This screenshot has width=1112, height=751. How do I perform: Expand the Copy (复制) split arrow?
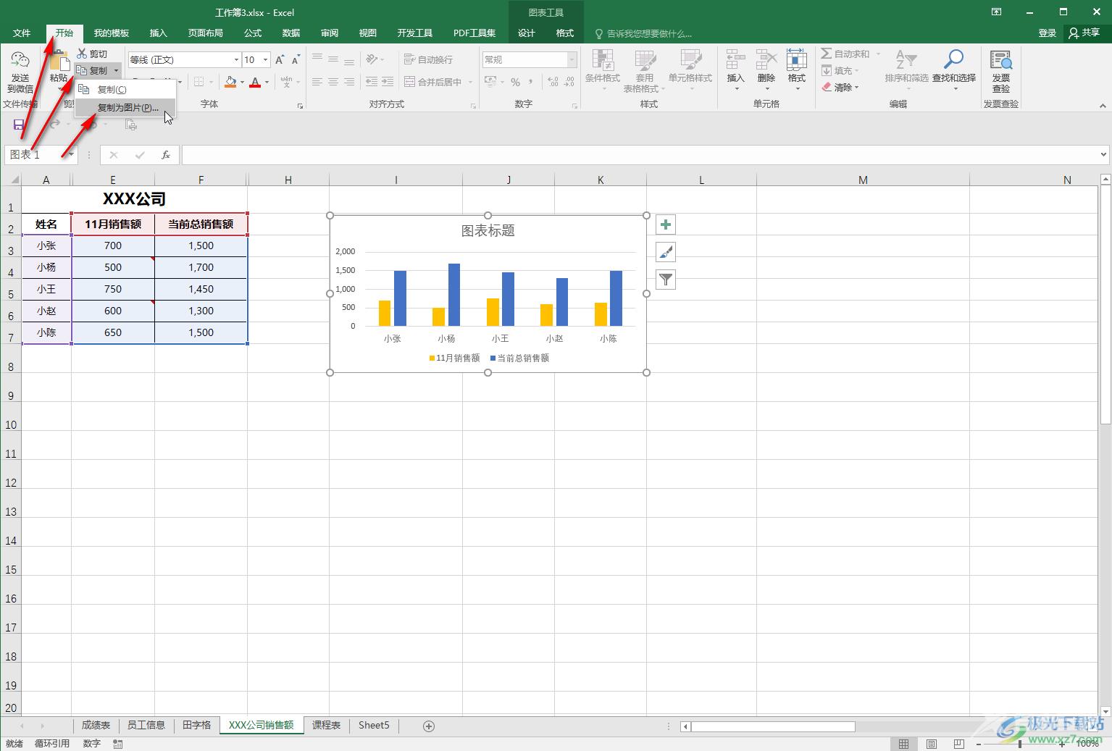point(117,70)
